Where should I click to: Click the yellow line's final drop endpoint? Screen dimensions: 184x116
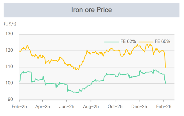pos(166,67)
